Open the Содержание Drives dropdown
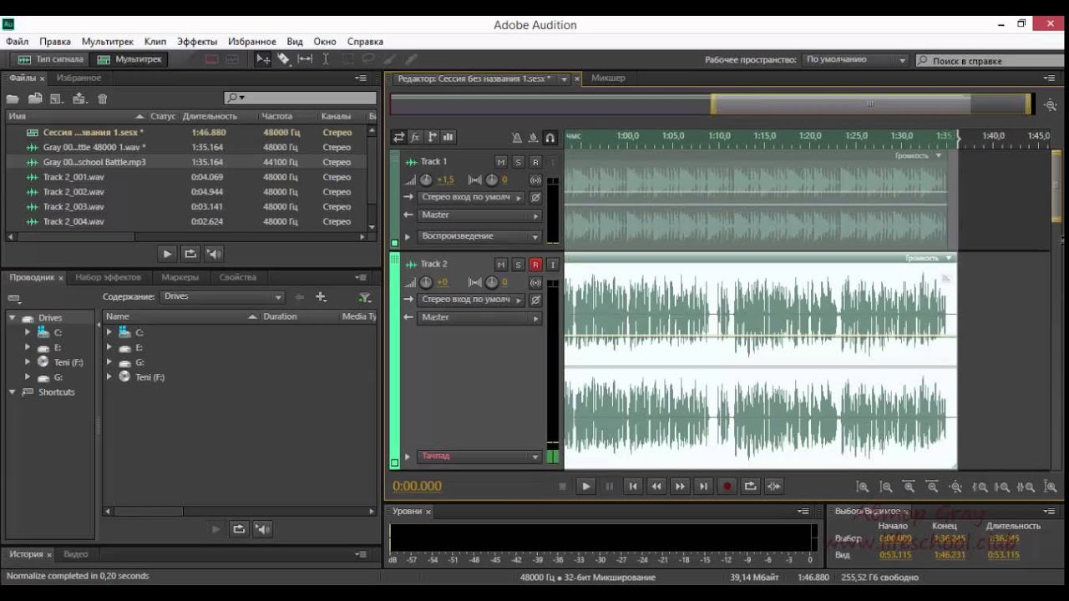This screenshot has width=1069, height=601. click(x=222, y=297)
